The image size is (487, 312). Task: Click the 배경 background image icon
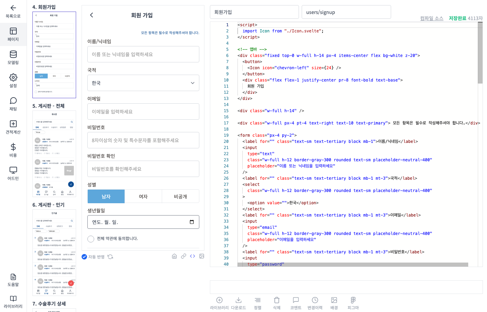(x=334, y=300)
